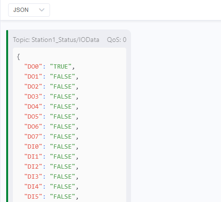Click the "DO5" key text
Image resolution: width=221 pixels, height=202 pixels.
point(33,117)
